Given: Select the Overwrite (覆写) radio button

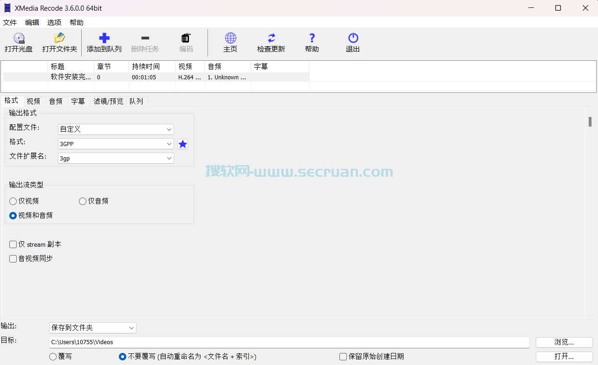Looking at the screenshot, I should [53, 357].
